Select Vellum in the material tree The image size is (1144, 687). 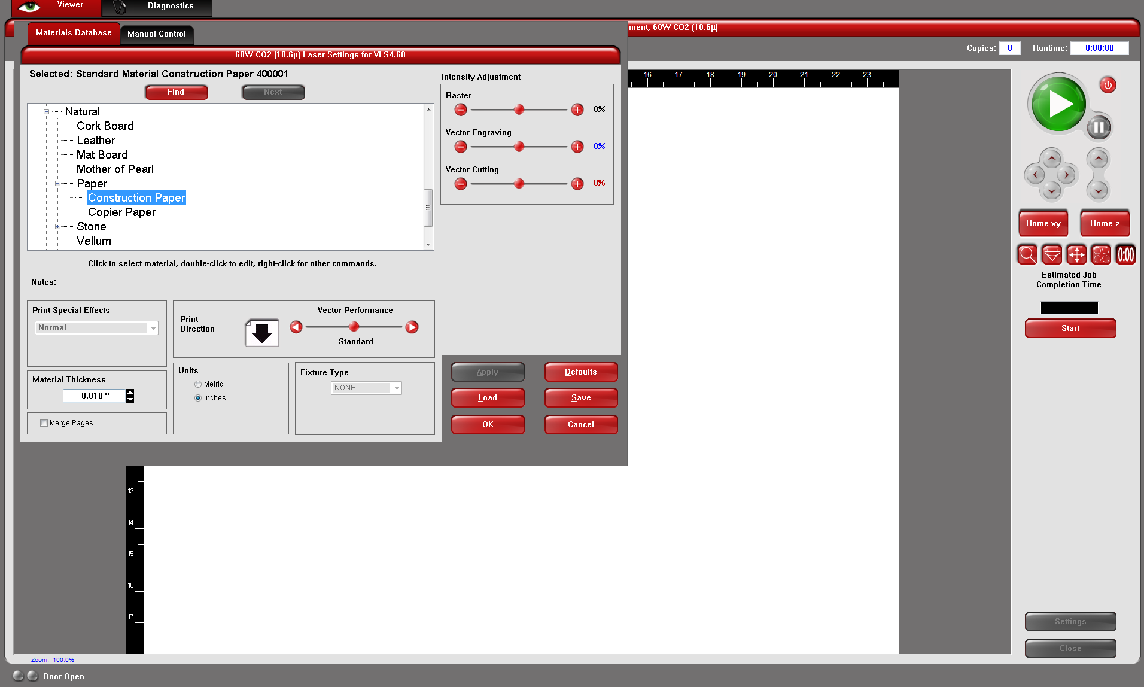click(x=94, y=241)
